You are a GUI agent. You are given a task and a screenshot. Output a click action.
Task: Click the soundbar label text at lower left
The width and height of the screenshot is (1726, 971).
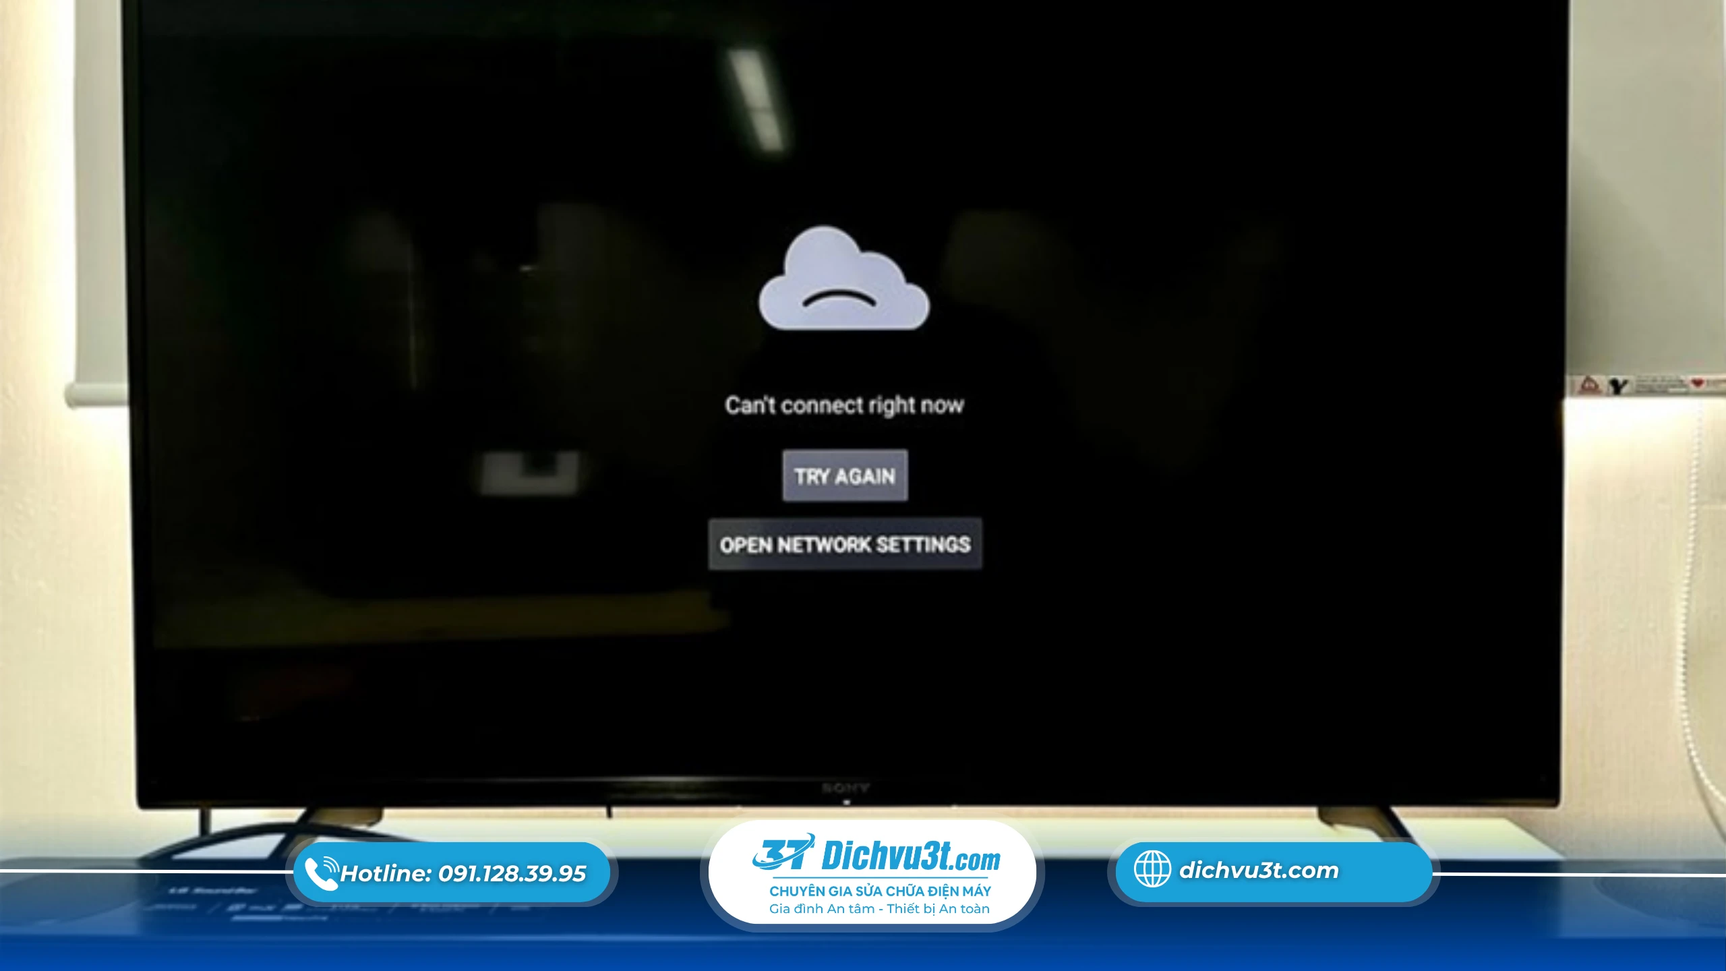pyautogui.click(x=212, y=891)
